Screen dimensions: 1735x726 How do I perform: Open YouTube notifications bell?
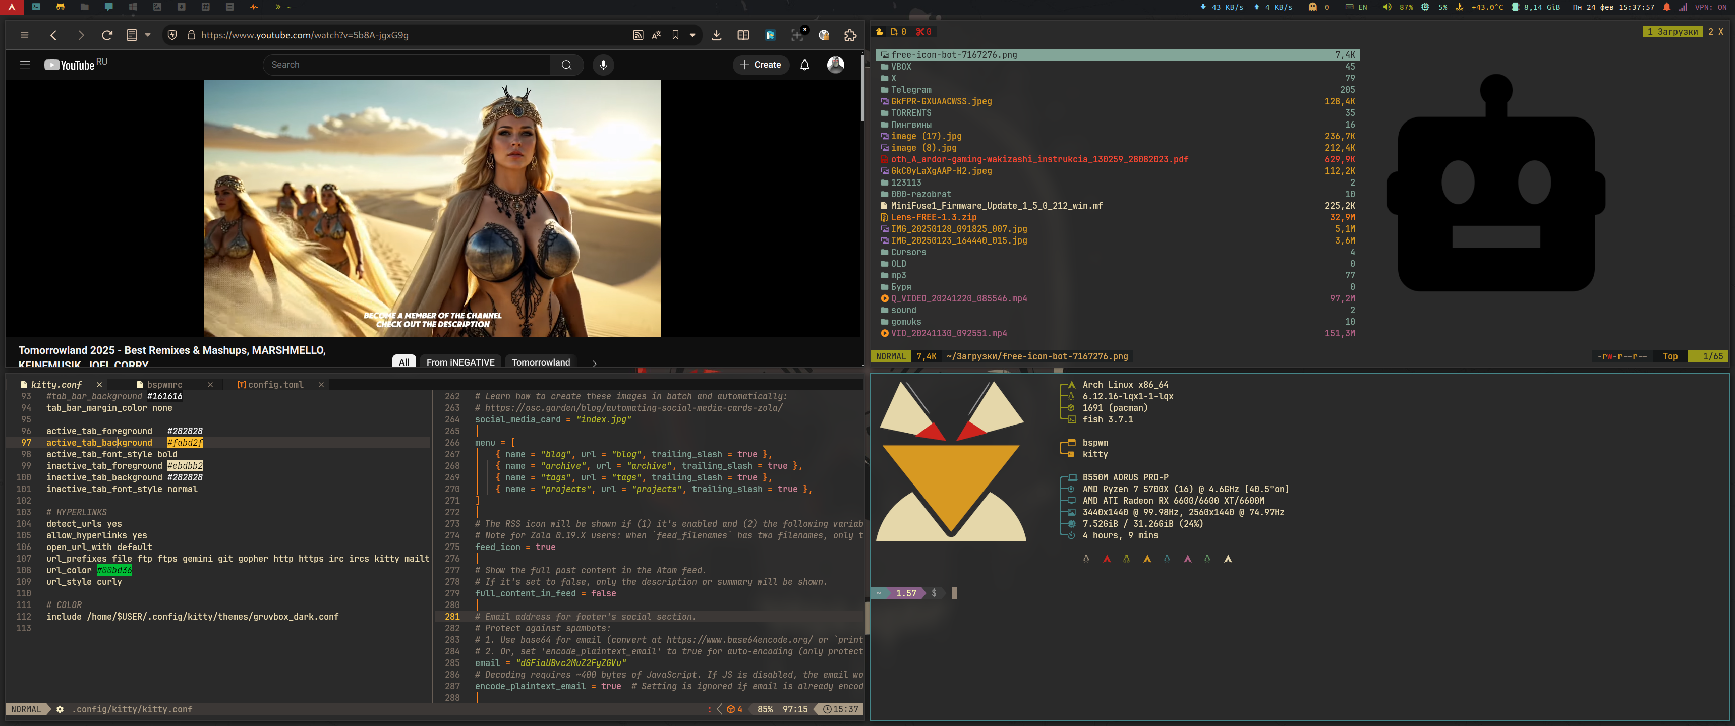(804, 65)
